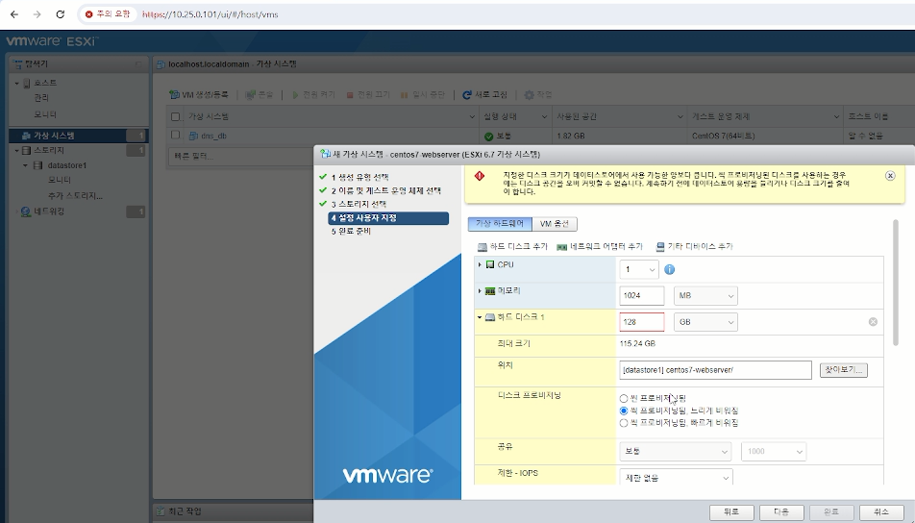Image resolution: width=915 pixels, height=523 pixels.
Task: Open the dns_db virtual machine link
Action: [213, 136]
